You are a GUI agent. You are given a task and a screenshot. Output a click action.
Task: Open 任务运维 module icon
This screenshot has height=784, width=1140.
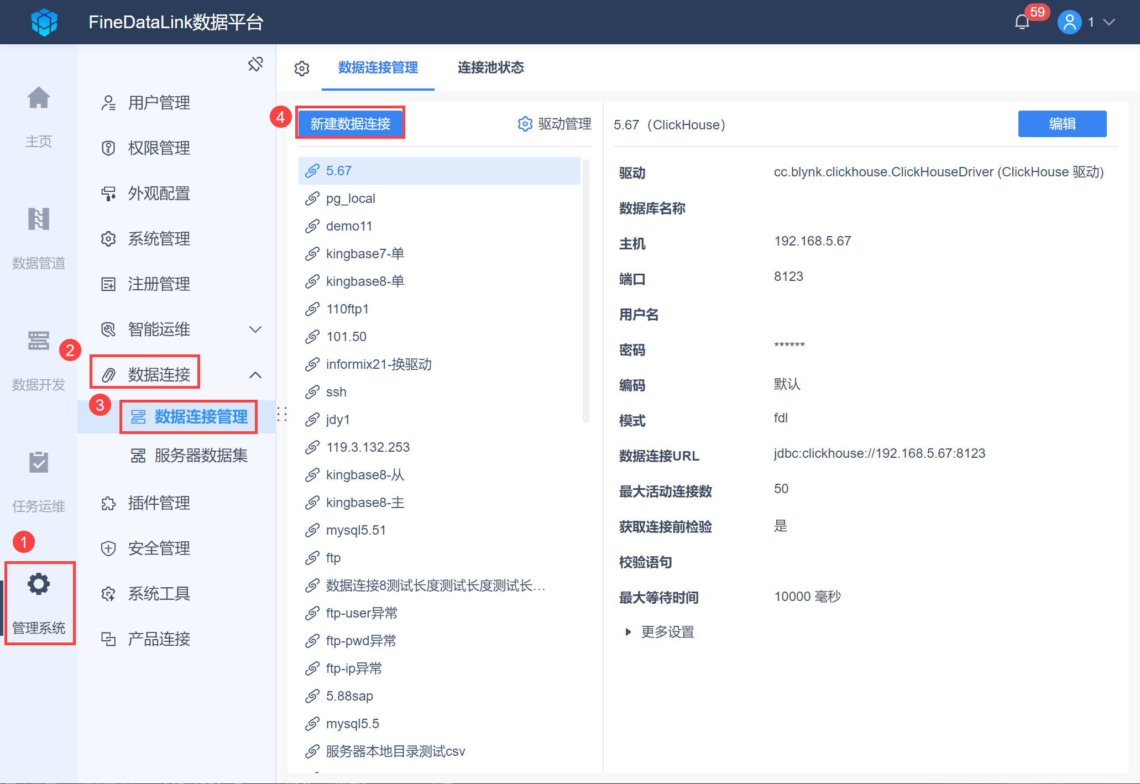pyautogui.click(x=39, y=463)
